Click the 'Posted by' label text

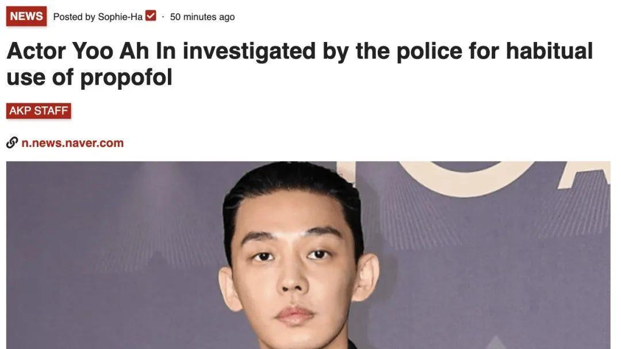click(74, 17)
